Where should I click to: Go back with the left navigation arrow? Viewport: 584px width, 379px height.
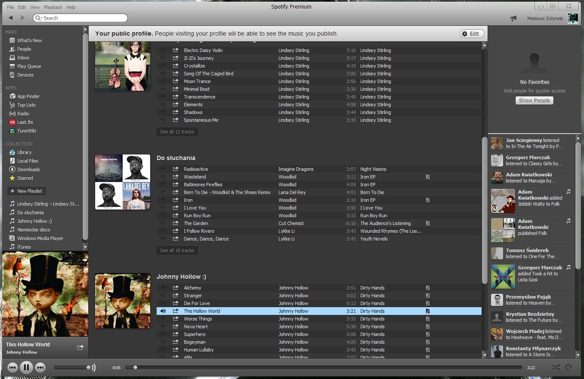tap(11, 18)
